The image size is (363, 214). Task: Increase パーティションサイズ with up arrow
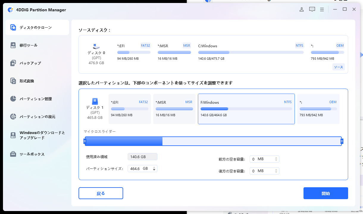click(x=154, y=167)
